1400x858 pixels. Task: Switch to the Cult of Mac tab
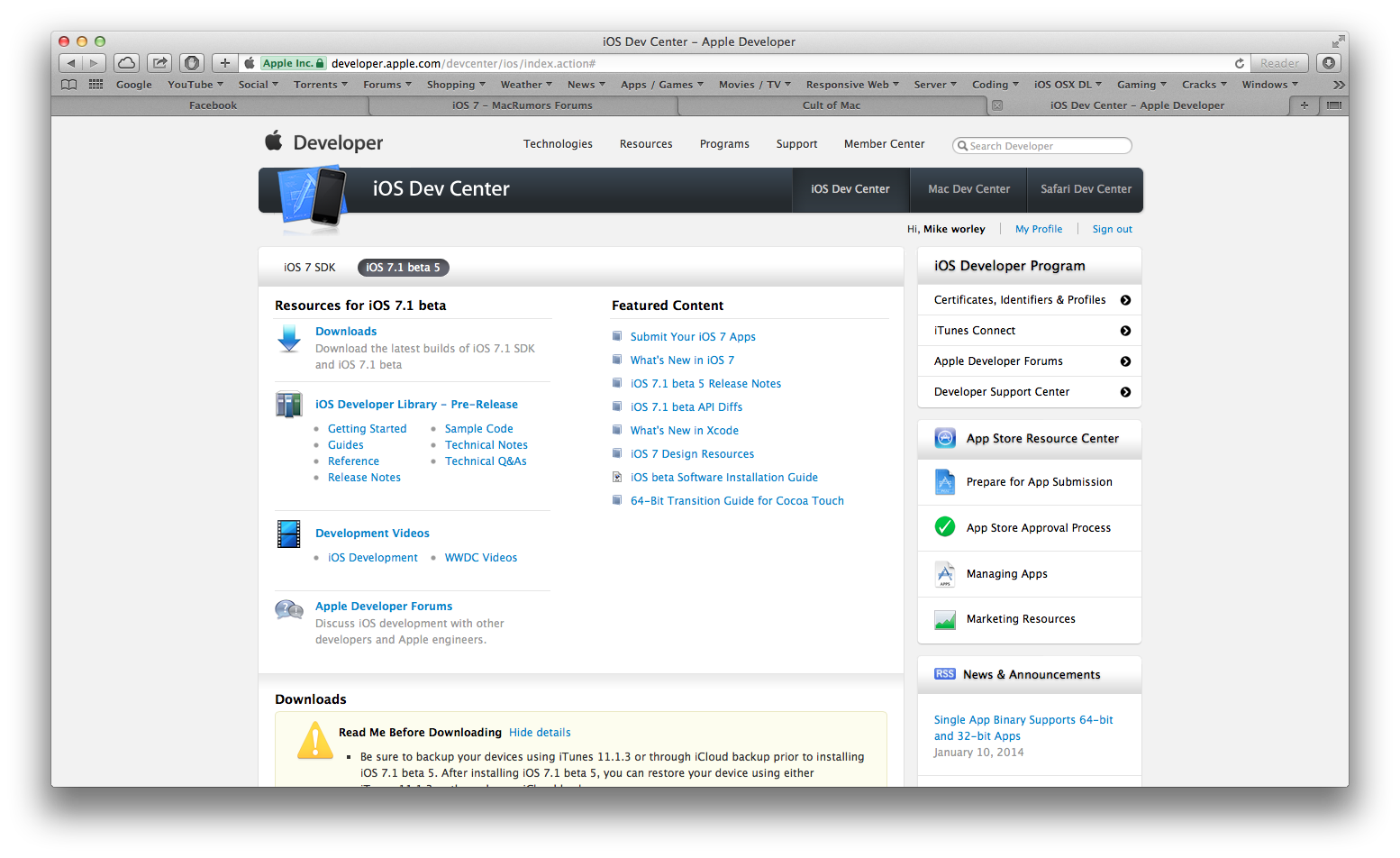(831, 105)
